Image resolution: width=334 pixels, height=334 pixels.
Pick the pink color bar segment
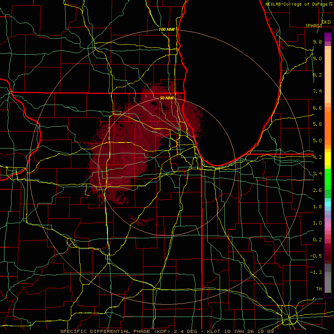point(328,225)
